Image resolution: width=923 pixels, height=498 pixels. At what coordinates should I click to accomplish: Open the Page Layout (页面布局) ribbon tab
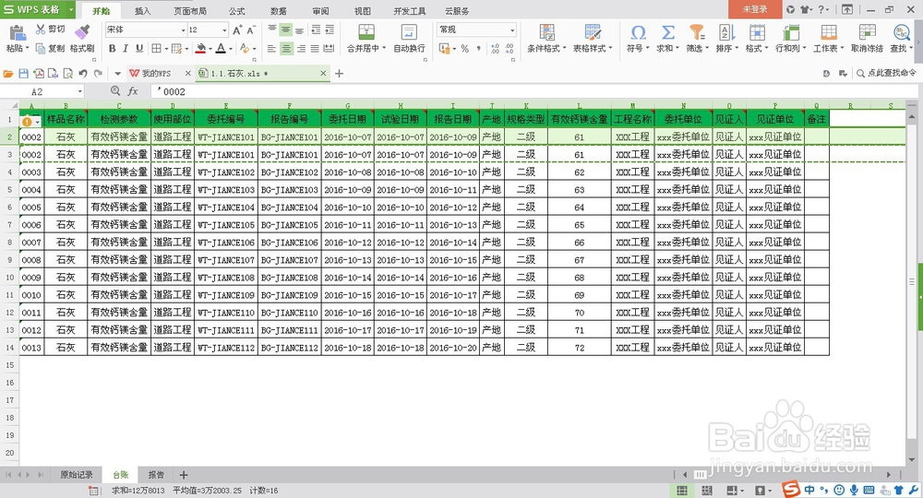190,11
